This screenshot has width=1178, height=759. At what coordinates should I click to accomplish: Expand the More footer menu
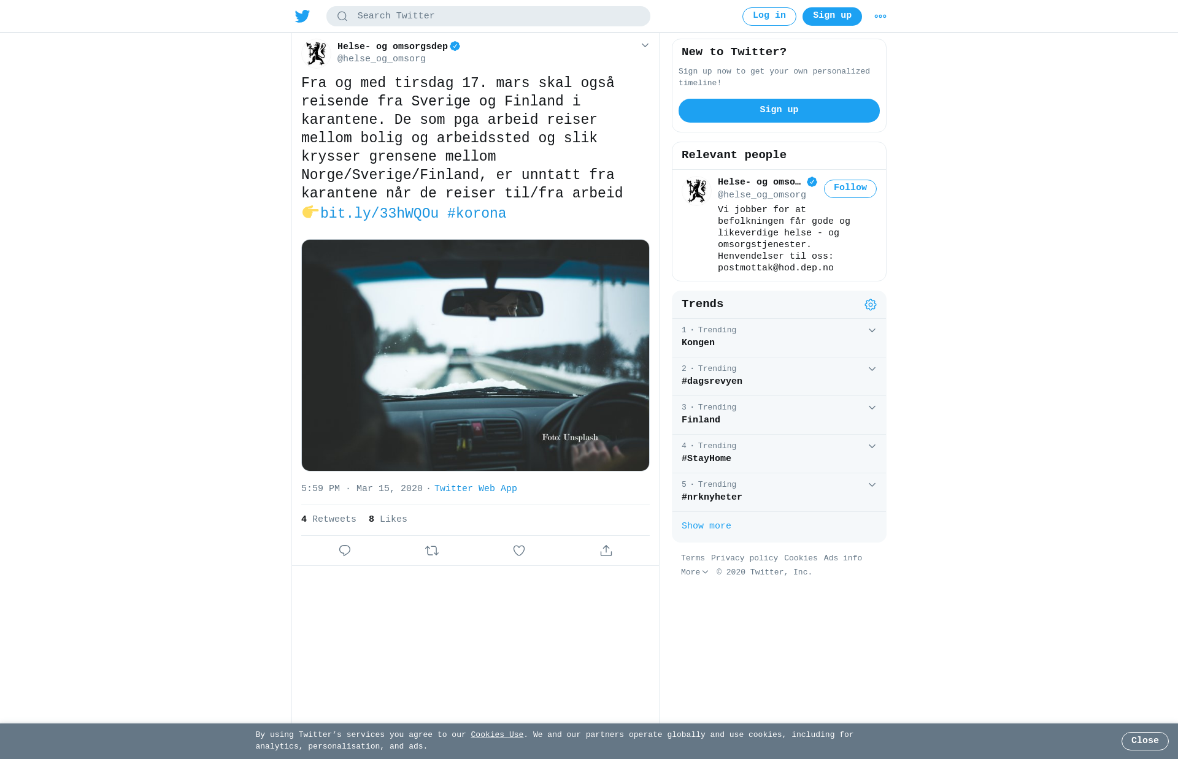695,572
